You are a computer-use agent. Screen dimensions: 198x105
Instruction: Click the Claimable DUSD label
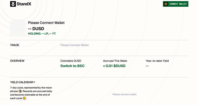[x=71, y=61]
